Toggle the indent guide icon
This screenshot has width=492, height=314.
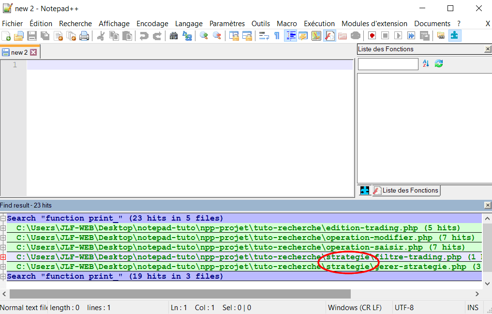pyautogui.click(x=291, y=36)
